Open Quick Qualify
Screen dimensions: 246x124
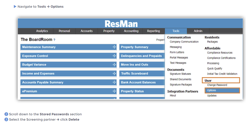point(214,69)
